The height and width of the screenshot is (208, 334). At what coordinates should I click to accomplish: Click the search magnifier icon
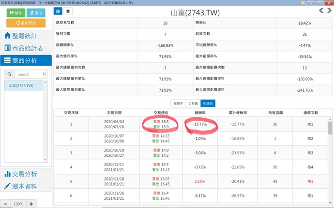[x=9, y=74]
